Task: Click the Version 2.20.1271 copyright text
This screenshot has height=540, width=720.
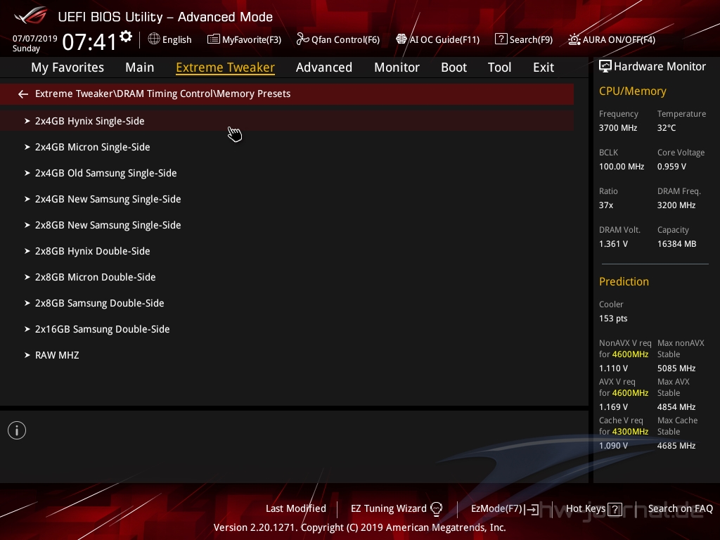Action: [x=359, y=527]
